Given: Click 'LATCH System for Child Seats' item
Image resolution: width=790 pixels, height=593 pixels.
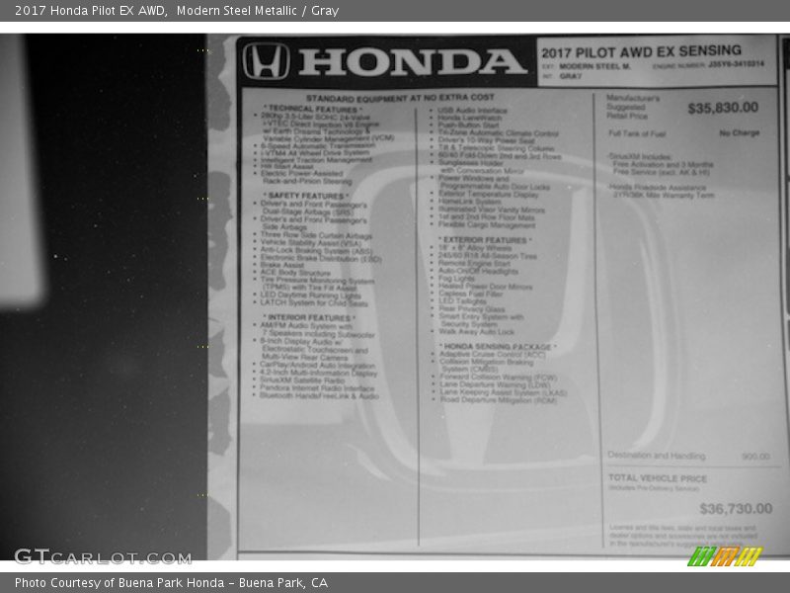Looking at the screenshot, I should click(x=313, y=303).
